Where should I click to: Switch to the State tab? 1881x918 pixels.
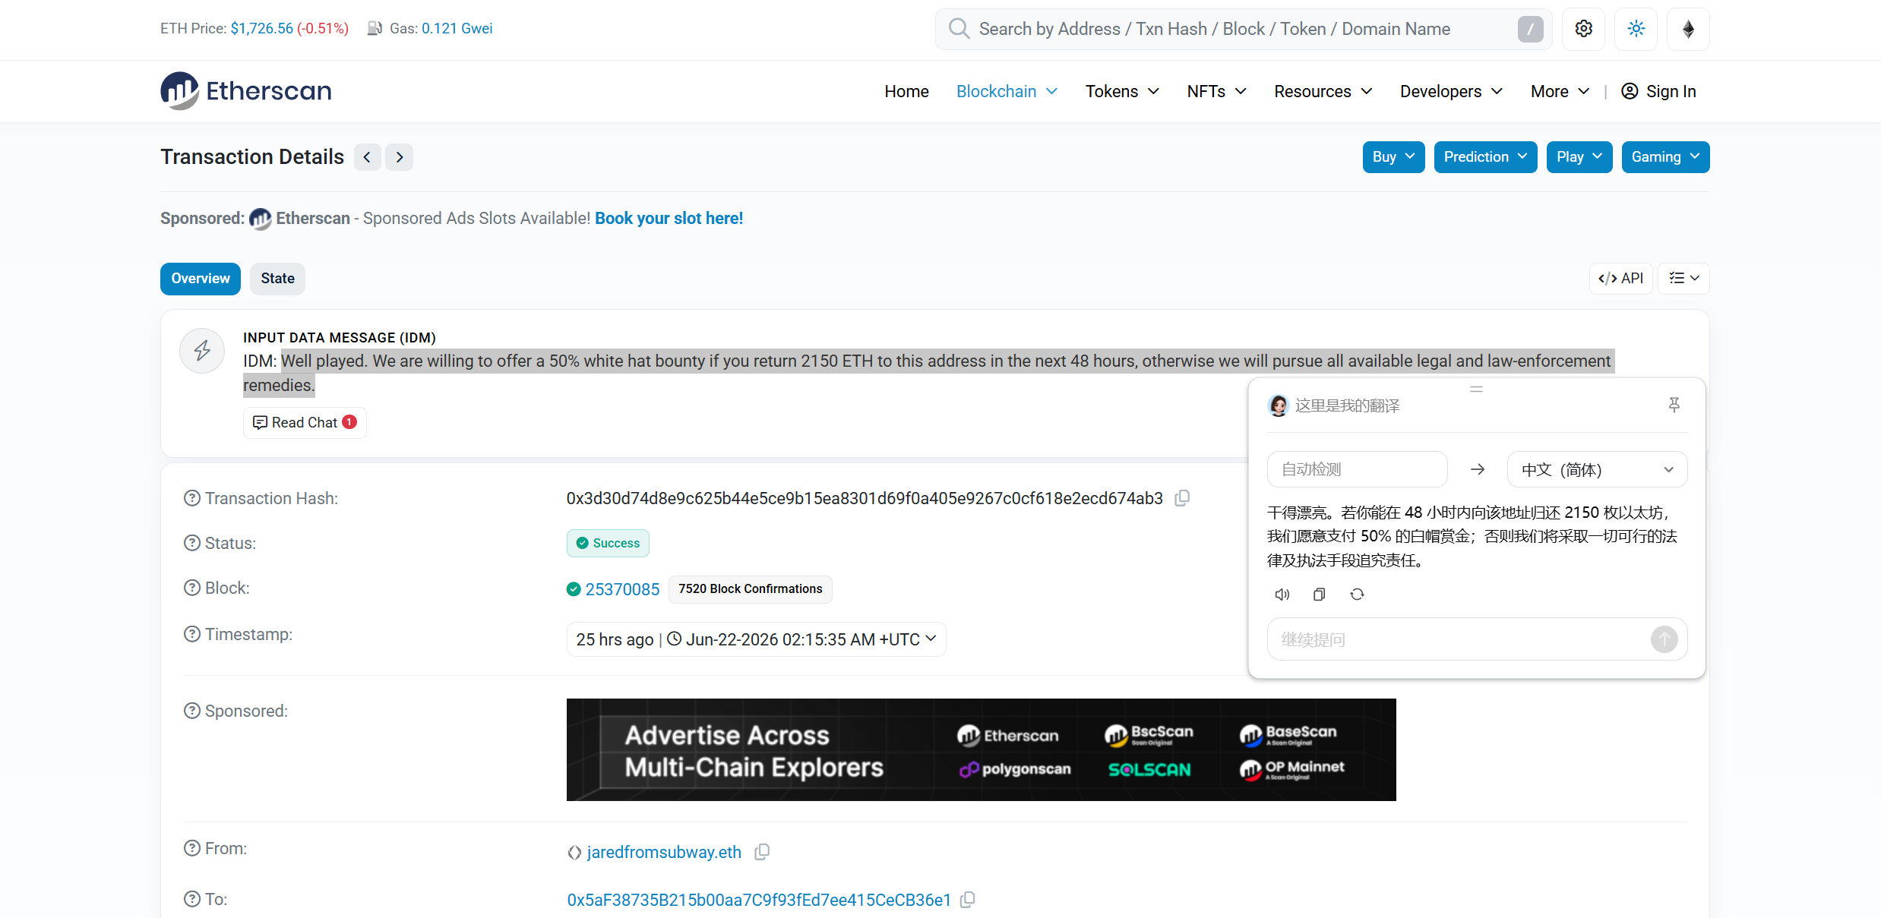(x=277, y=279)
